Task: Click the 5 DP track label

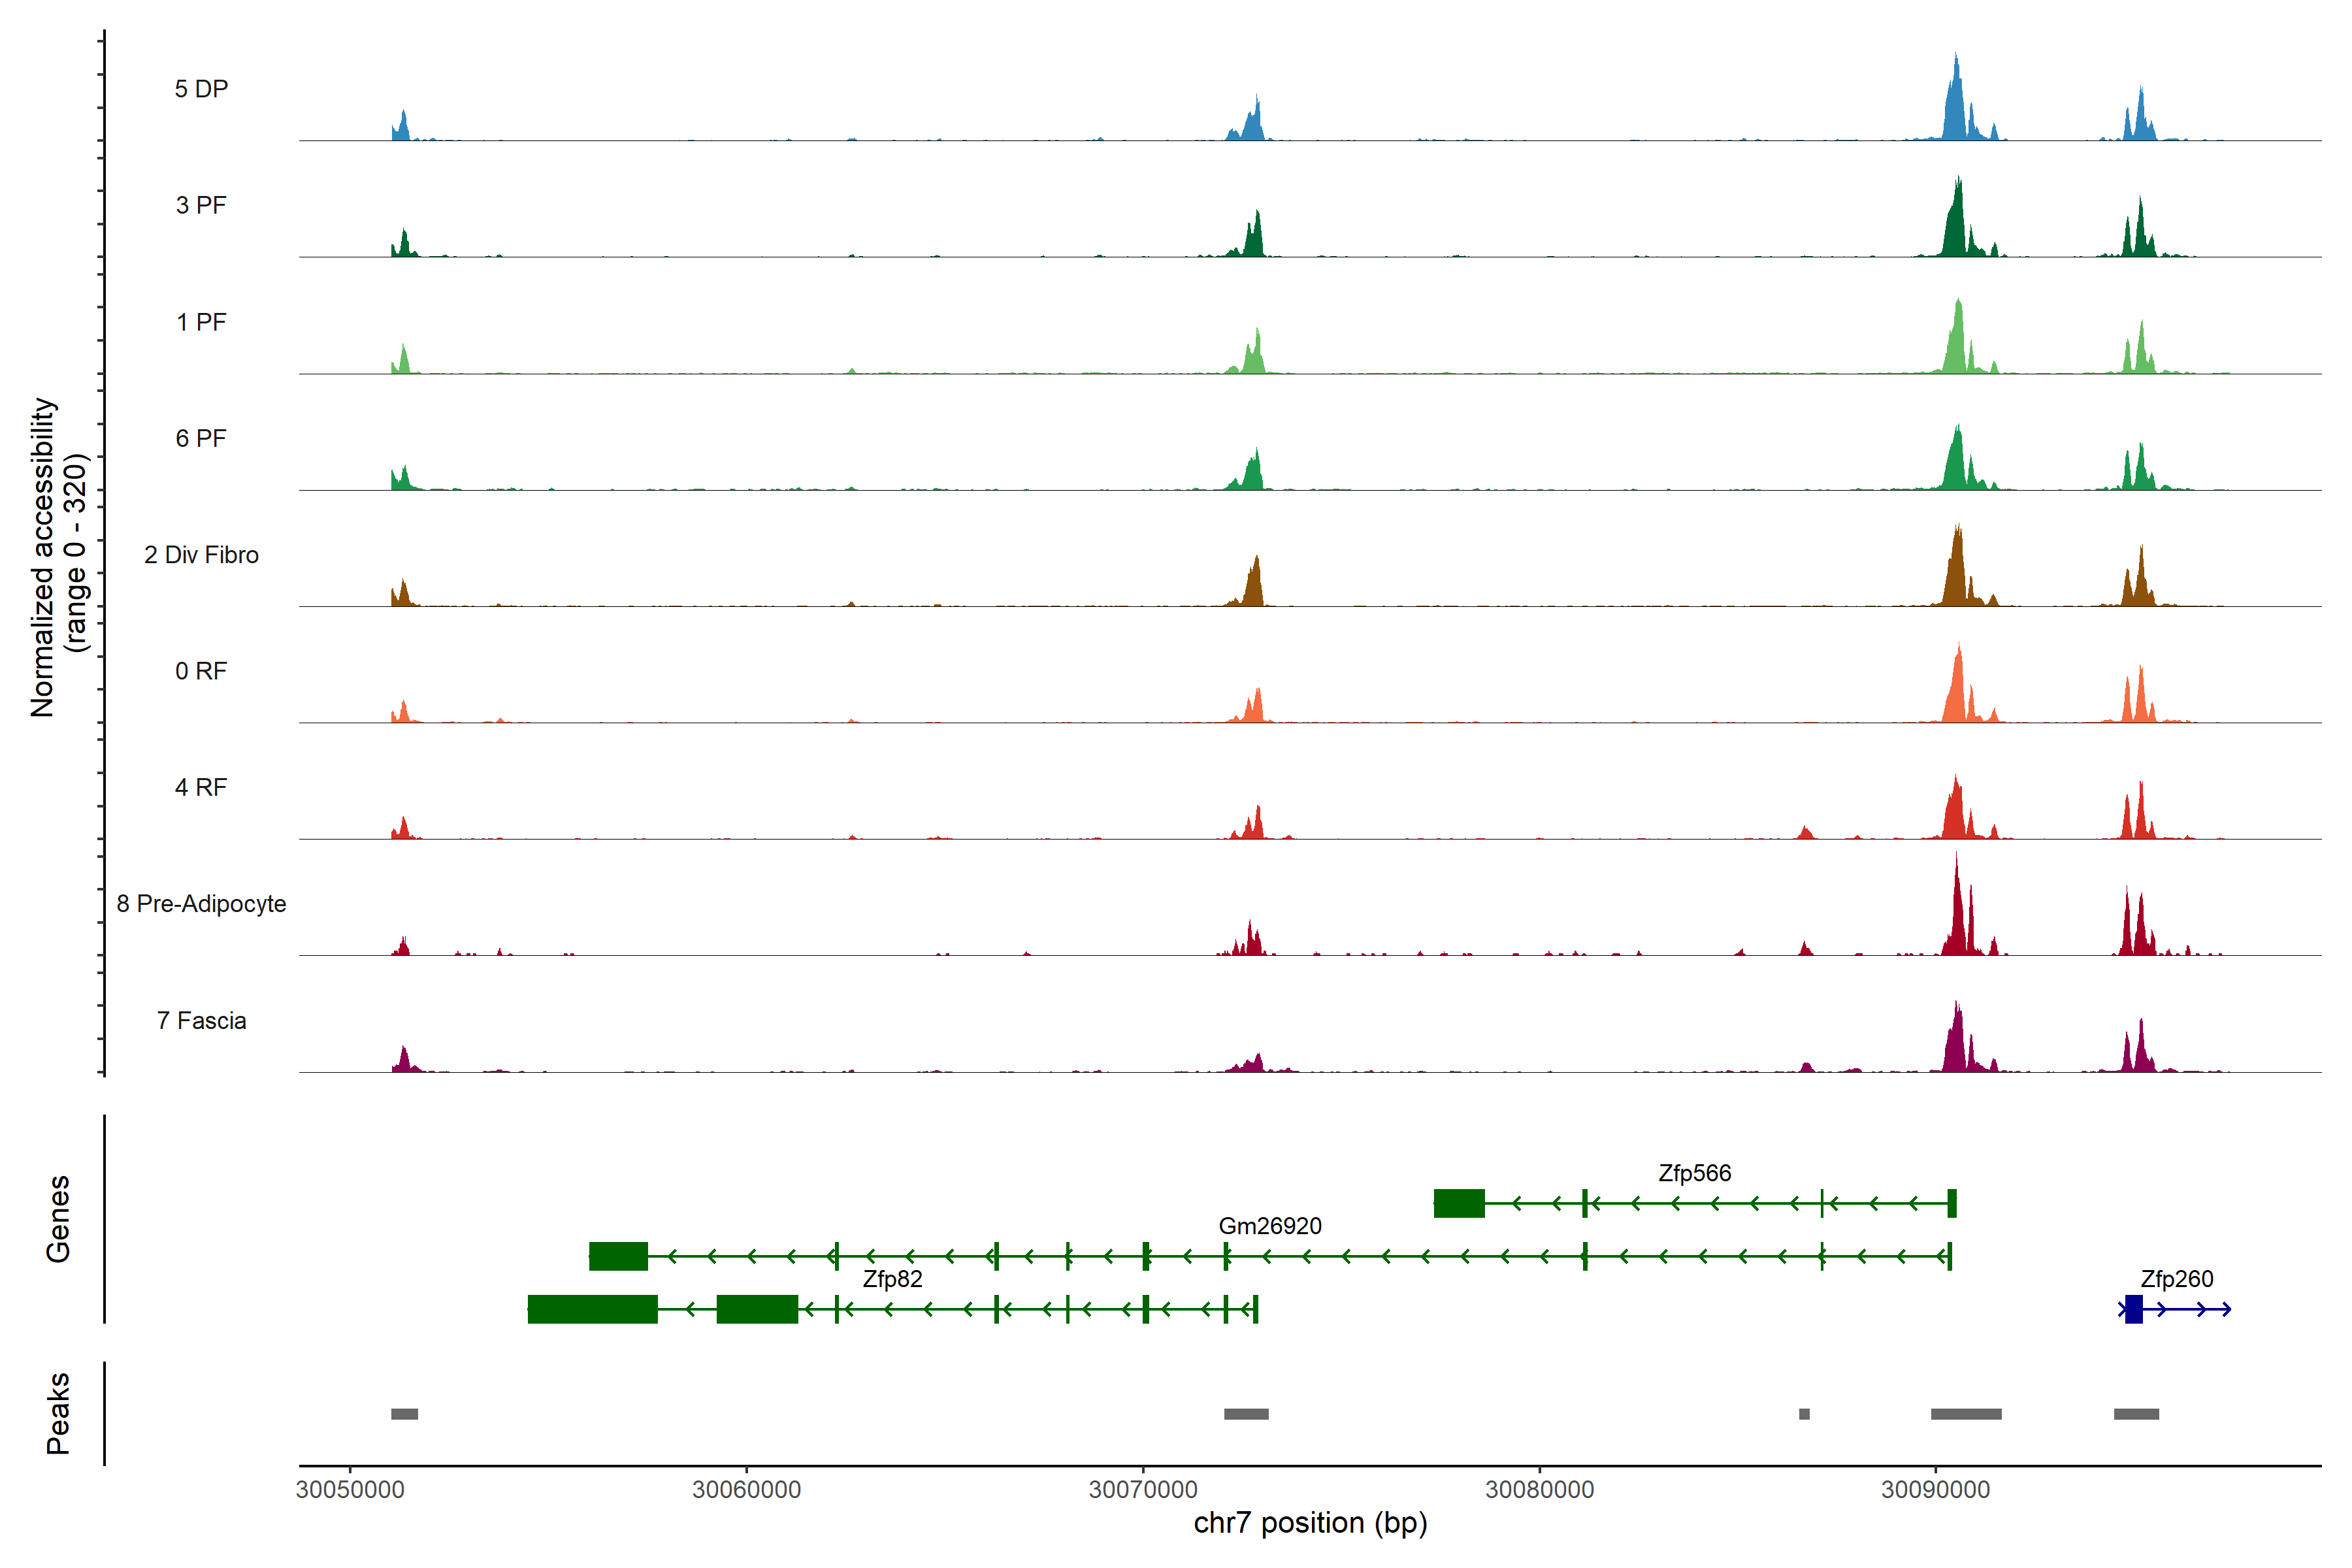Action: [201, 89]
